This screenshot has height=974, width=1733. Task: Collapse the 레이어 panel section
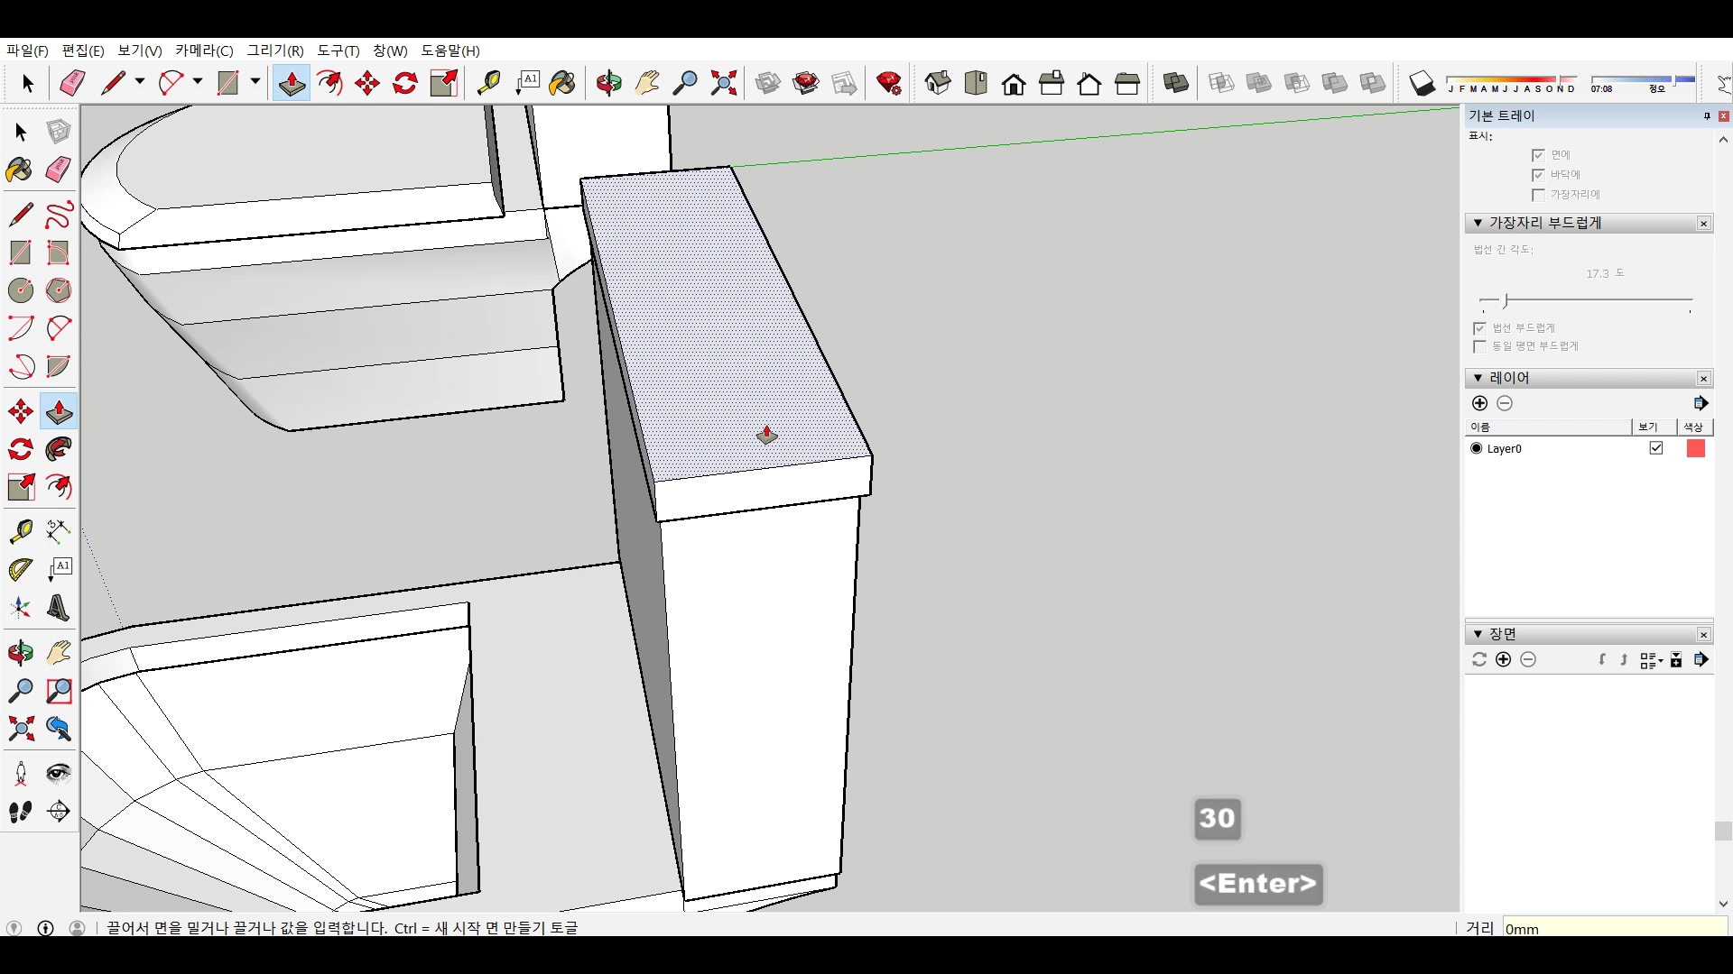(x=1478, y=378)
